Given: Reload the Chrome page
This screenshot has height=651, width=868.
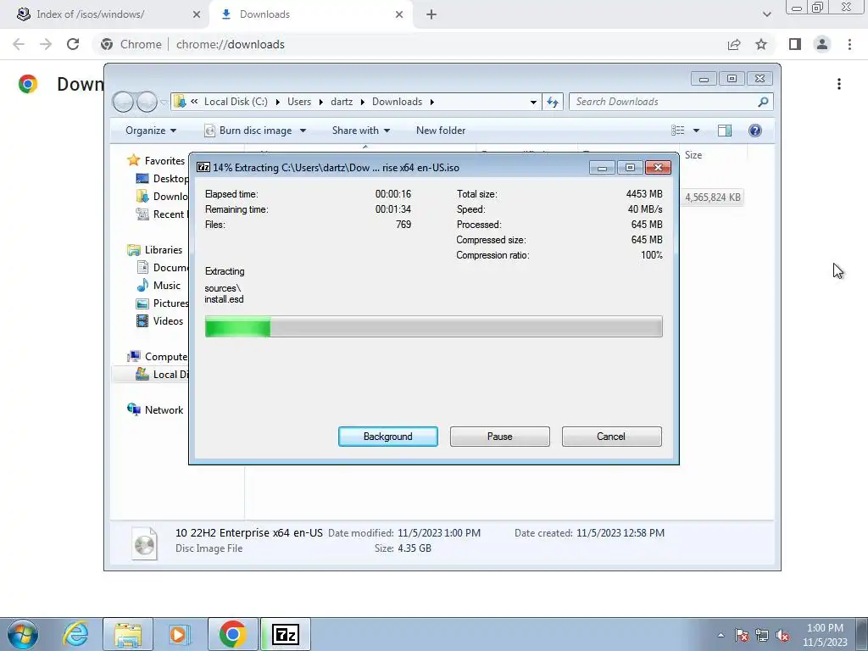Looking at the screenshot, I should (73, 44).
